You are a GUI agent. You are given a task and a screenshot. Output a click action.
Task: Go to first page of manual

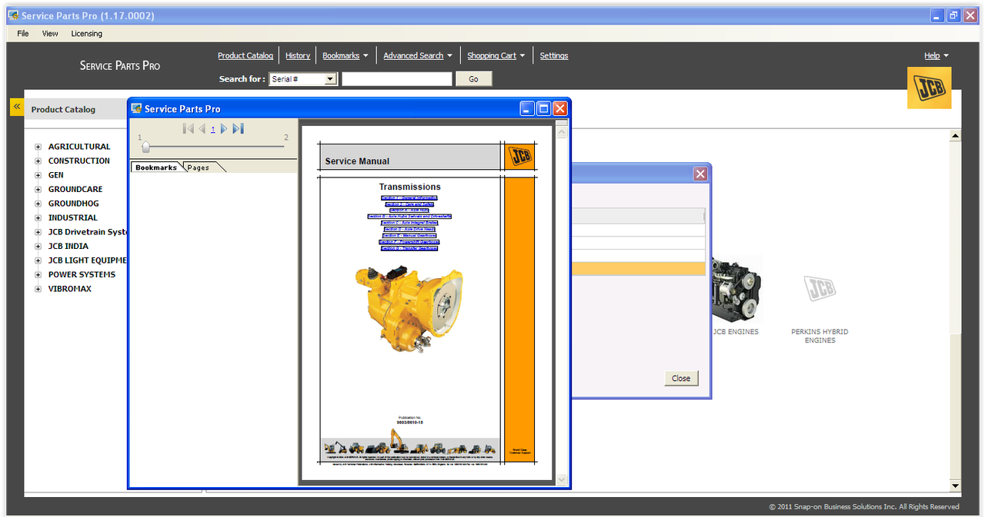click(x=189, y=129)
